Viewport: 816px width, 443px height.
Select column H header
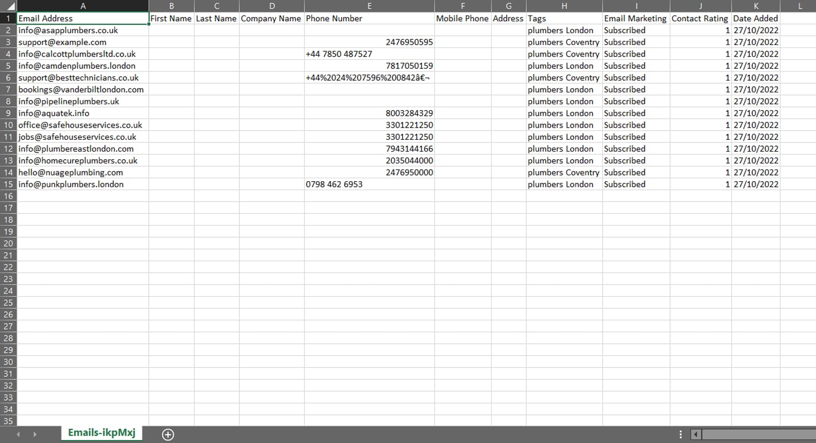coord(564,6)
